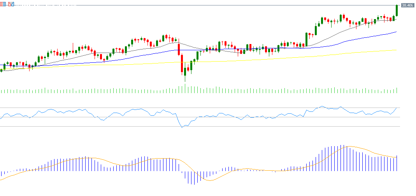Select the yellow long-term moving average line
The image size is (416, 196).
coord(272,58)
